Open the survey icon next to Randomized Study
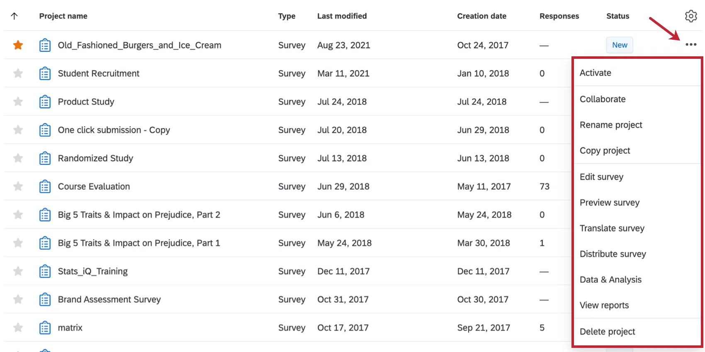Screen dimensions: 705x352 tap(45, 158)
